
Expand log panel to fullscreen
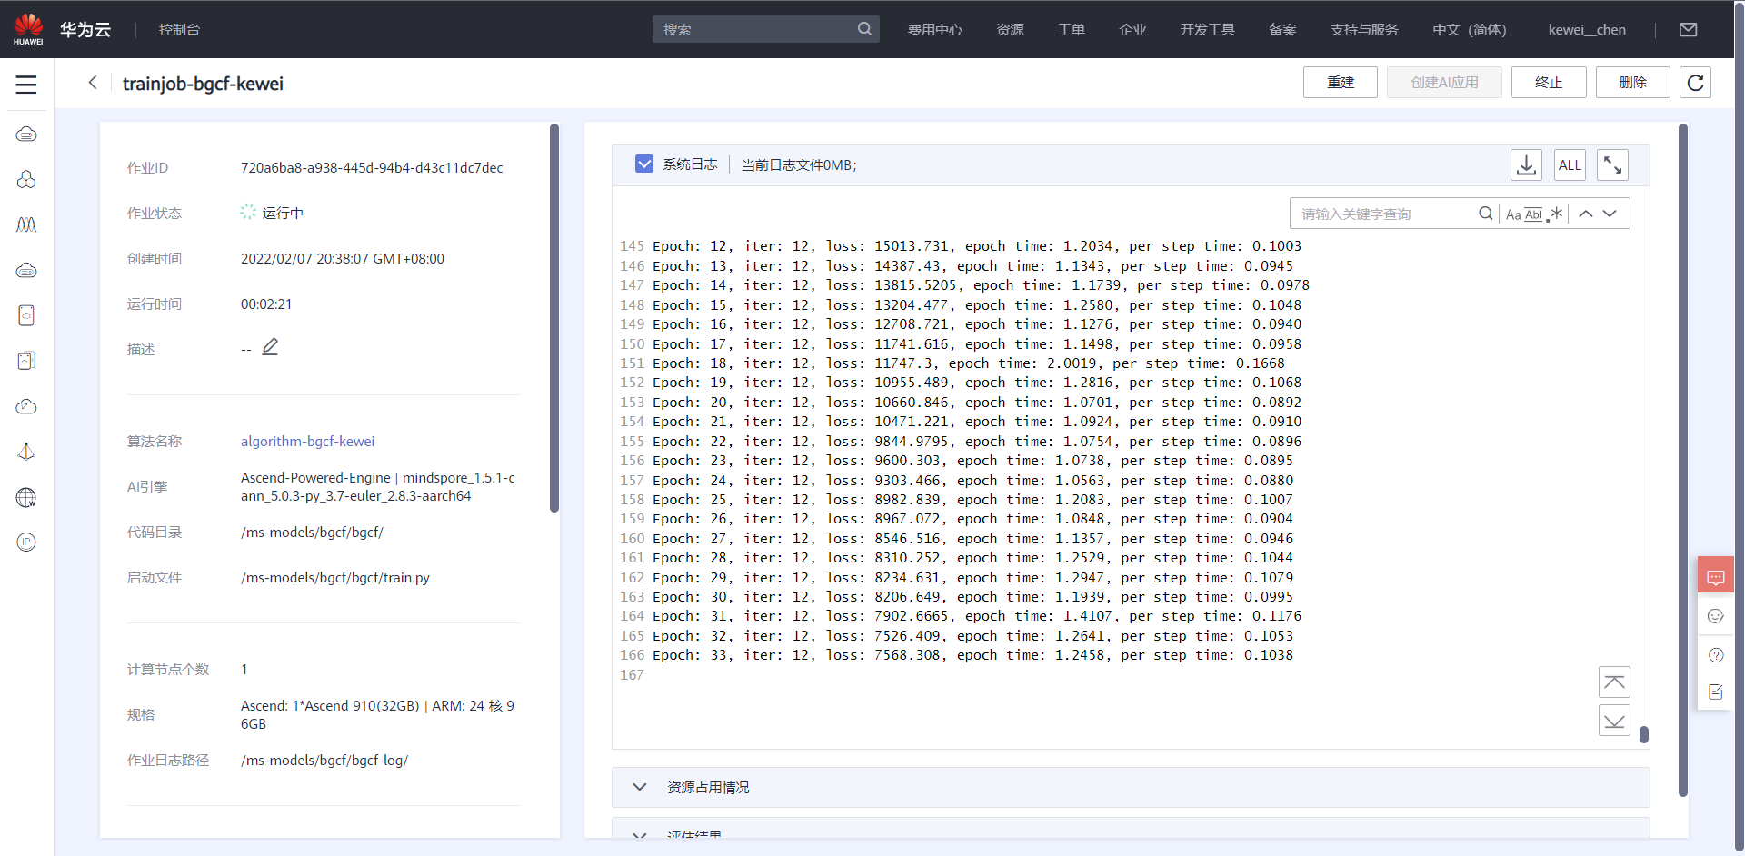1612,164
